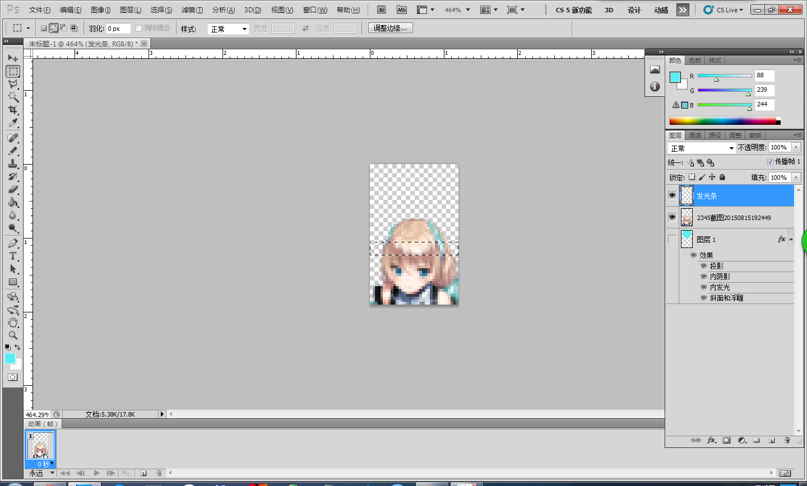Image resolution: width=807 pixels, height=486 pixels.
Task: Play the frame animation
Action: 96,473
